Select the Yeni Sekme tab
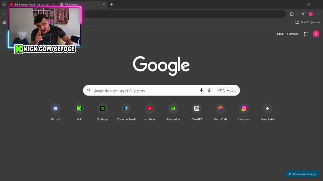Viewport: 323px width, 181px height. pyautogui.click(x=83, y=5)
